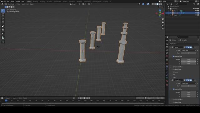Enable Merge in Array modifier
This screenshot has height=113, width=200.
point(173,72)
